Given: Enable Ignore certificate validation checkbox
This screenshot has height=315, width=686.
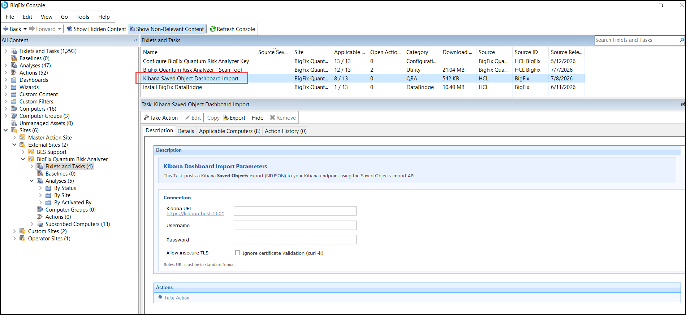Looking at the screenshot, I should (237, 253).
